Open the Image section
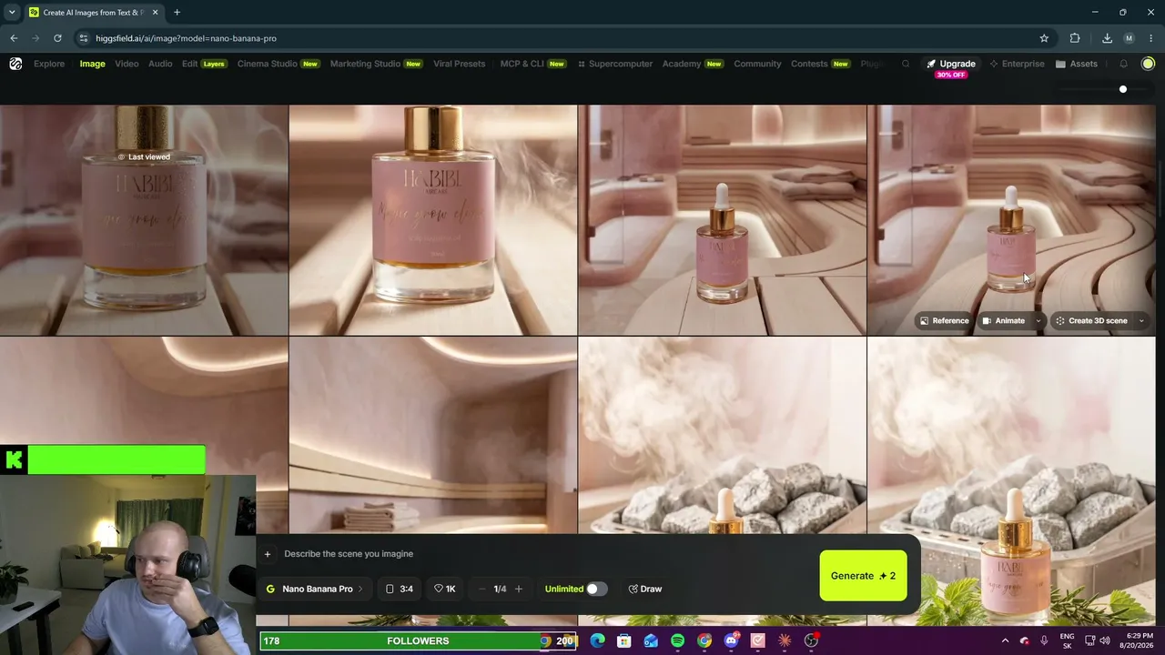Image resolution: width=1165 pixels, height=655 pixels. pyautogui.click(x=92, y=64)
